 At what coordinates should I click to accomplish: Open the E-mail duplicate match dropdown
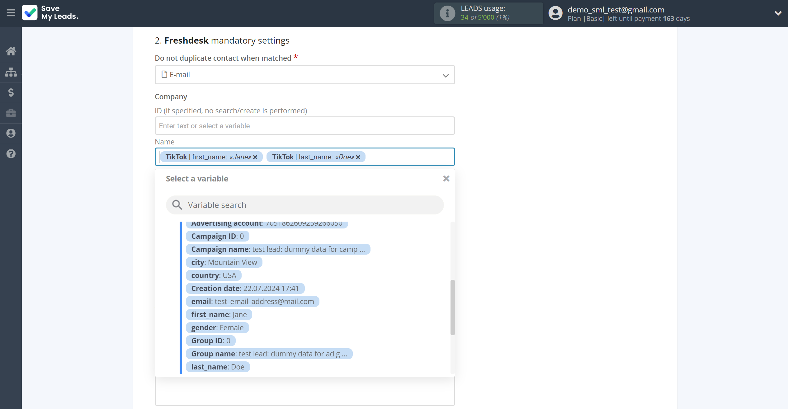[305, 75]
